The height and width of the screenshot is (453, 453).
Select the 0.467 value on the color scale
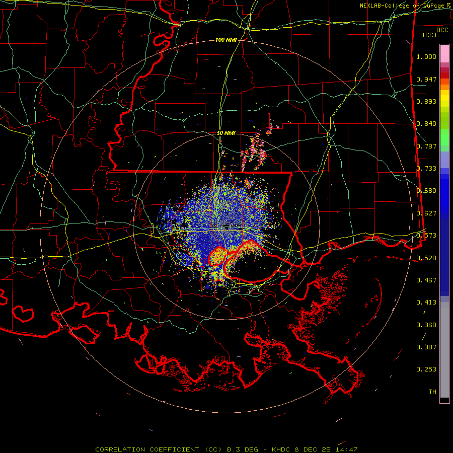coord(426,280)
